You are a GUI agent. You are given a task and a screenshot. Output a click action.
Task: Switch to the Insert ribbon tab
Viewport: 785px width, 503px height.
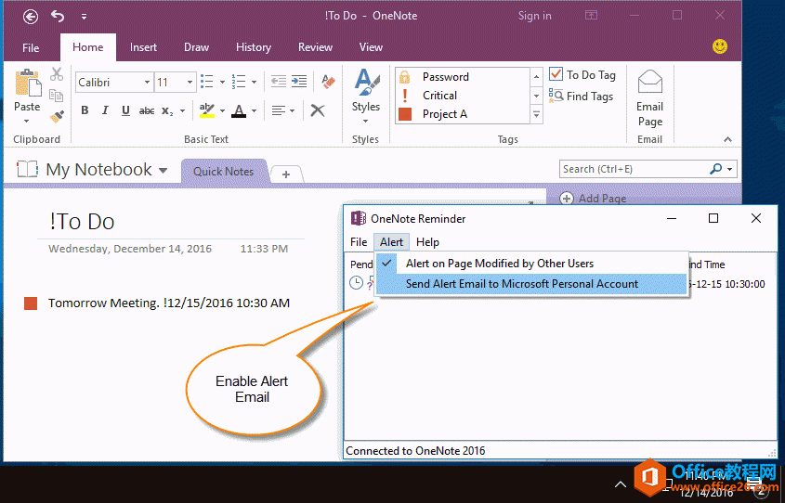(143, 47)
